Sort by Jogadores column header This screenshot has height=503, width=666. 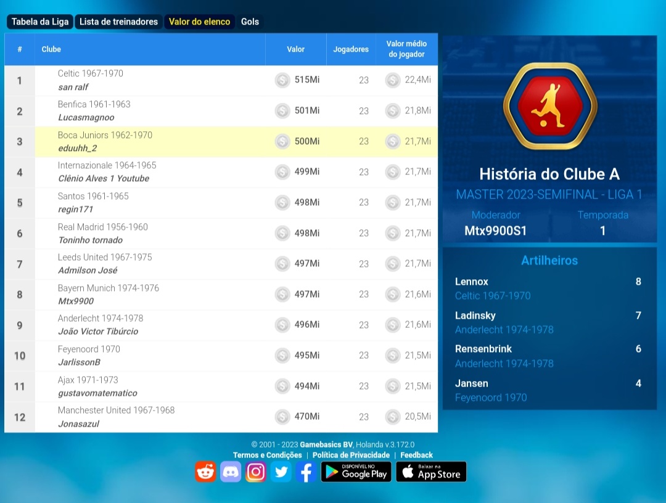click(351, 49)
